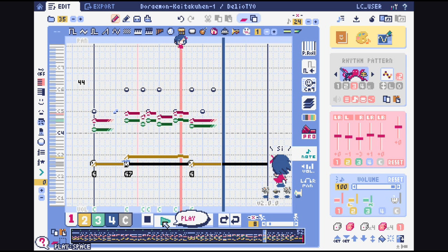The image size is (448, 252).
Task: Increase the tempo value 24 with plus
Action: (315, 22)
